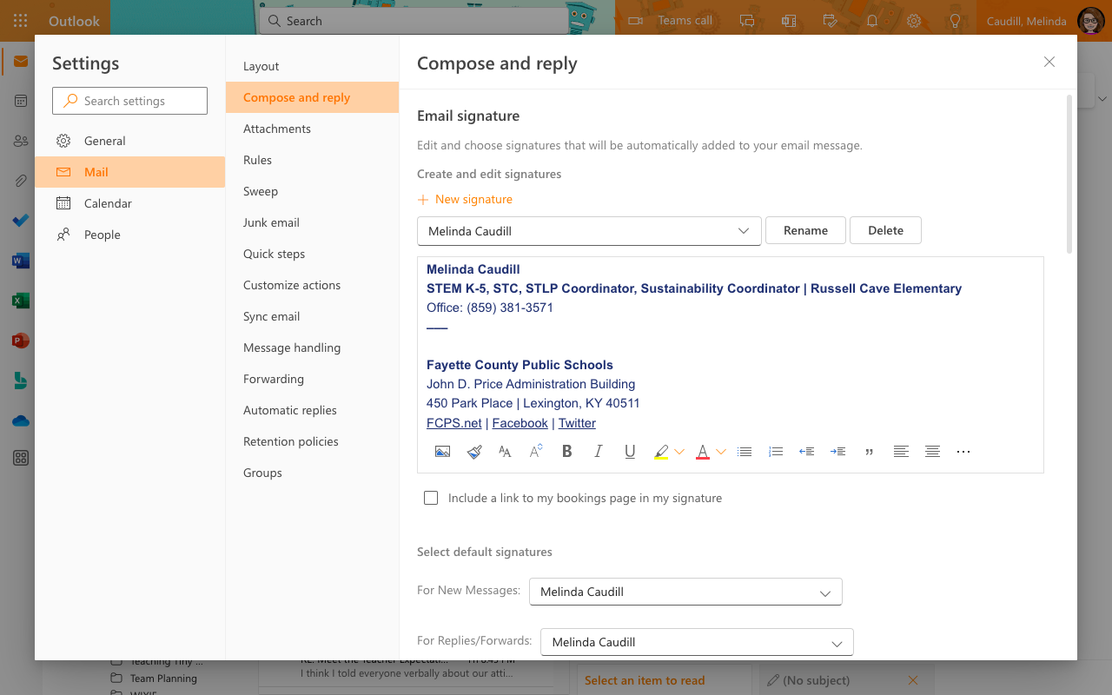
Task: Toggle bold formatting in signature editor
Action: coord(567,452)
